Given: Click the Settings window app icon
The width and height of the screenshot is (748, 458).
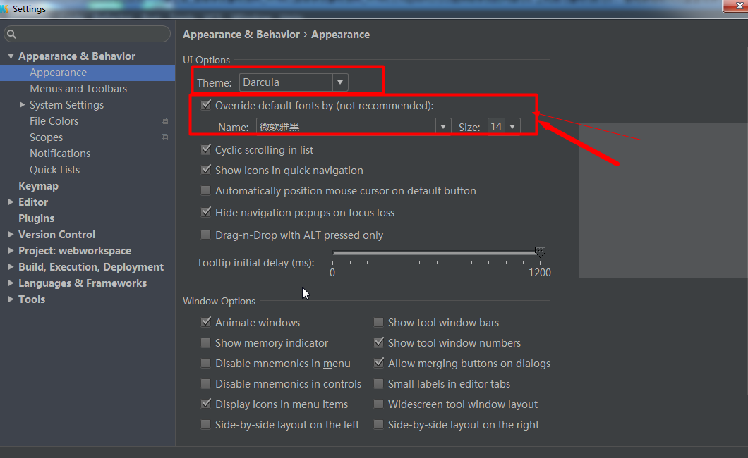Looking at the screenshot, I should (4, 8).
